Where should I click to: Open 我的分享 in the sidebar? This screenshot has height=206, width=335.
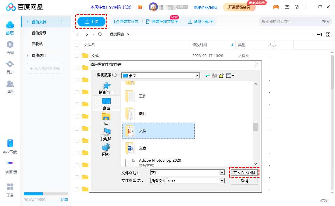tap(39, 33)
